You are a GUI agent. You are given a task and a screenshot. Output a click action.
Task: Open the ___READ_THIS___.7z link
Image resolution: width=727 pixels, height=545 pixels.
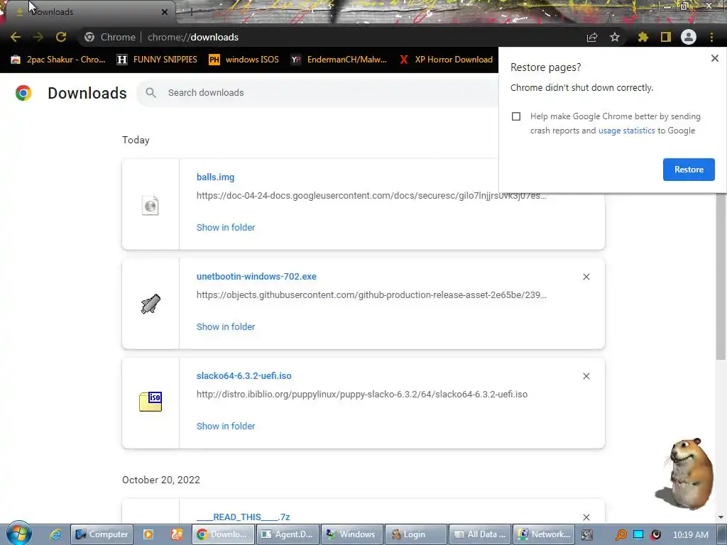point(243,517)
